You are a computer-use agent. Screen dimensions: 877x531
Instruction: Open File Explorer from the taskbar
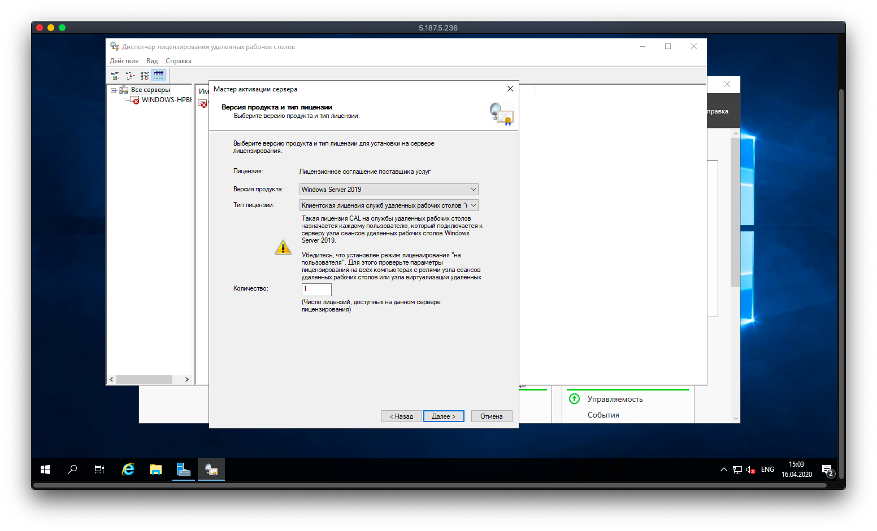(156, 469)
